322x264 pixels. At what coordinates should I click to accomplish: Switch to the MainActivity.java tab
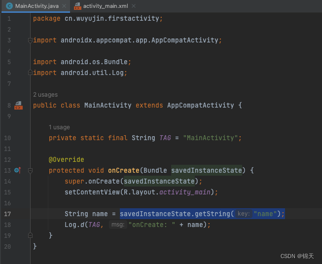[36, 6]
